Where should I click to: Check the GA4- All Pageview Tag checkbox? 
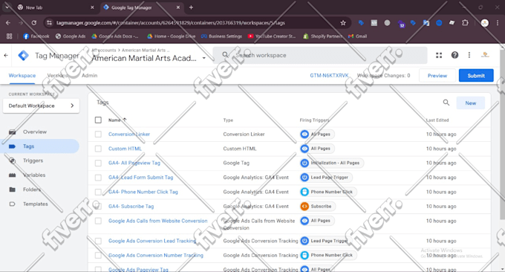(x=98, y=163)
